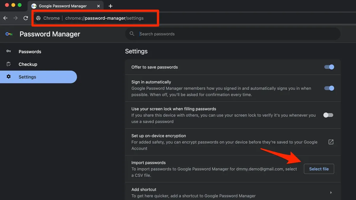Click the macOS green maximize window button

pyautogui.click(x=20, y=5)
